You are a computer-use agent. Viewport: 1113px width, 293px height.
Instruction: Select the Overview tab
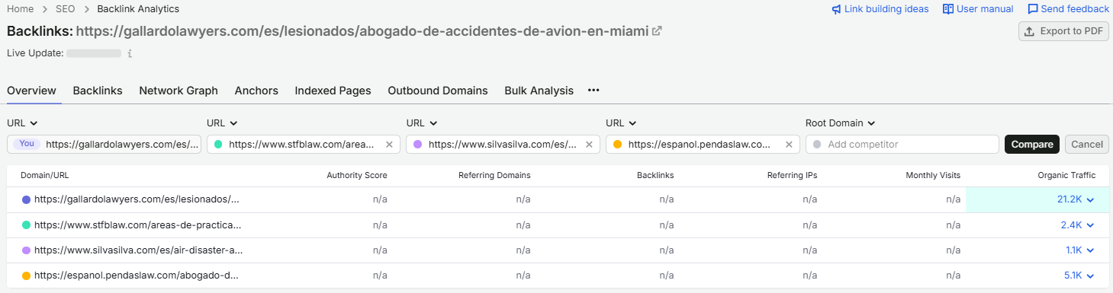click(31, 90)
